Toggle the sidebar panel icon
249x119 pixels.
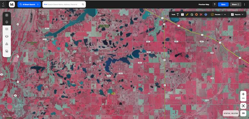pyautogui.click(x=7, y=15)
